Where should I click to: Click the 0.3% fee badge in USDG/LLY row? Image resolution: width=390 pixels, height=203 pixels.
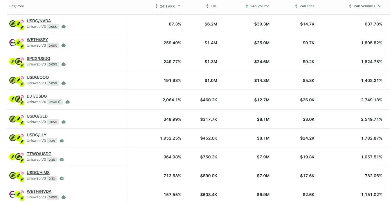pos(52,141)
